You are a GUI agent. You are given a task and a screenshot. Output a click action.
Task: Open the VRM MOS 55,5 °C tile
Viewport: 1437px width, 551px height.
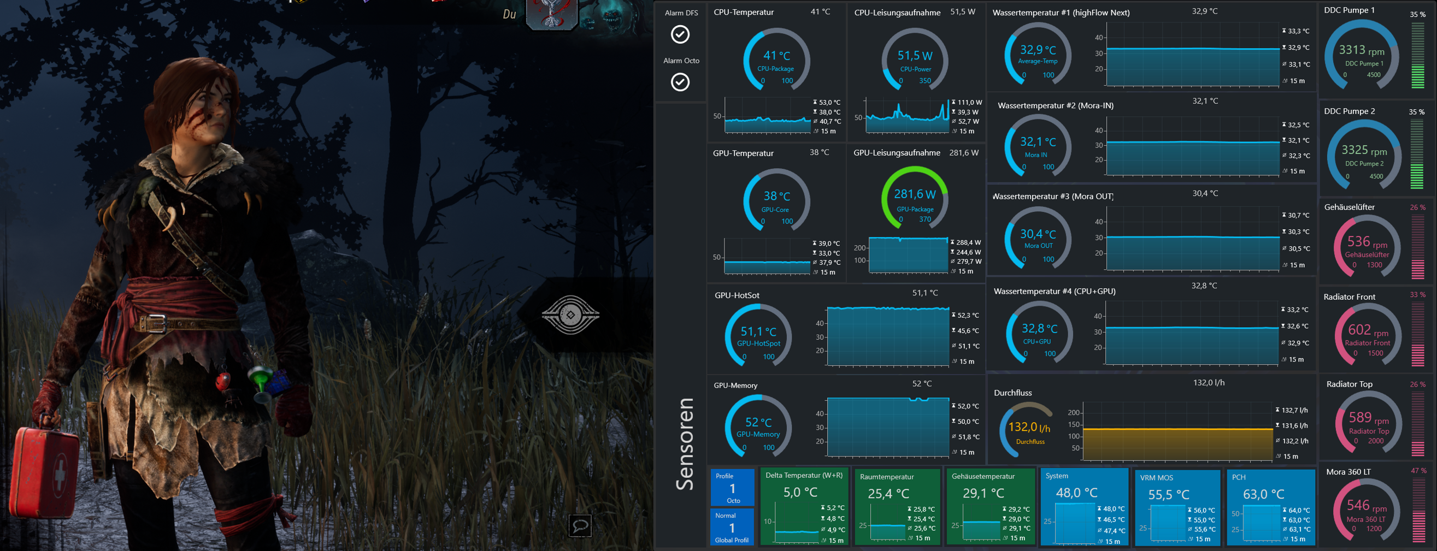click(x=1177, y=507)
